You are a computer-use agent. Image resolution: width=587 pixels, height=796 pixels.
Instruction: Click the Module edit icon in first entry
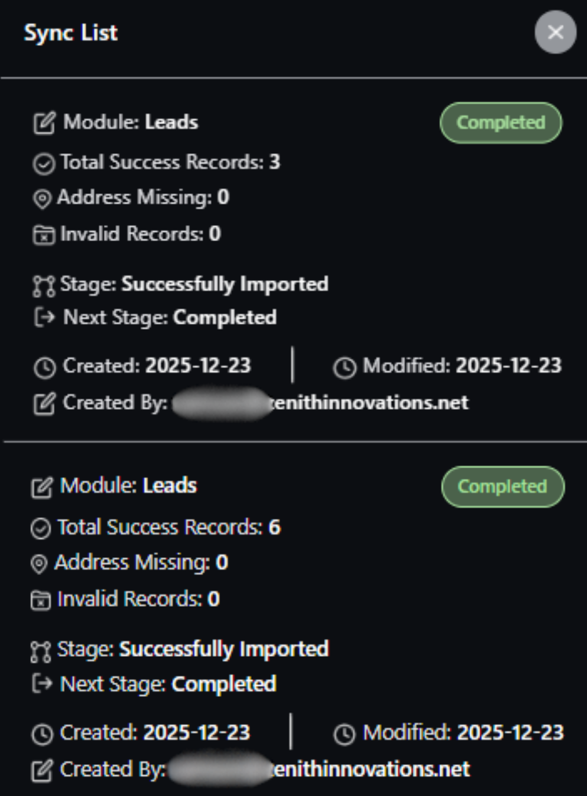tap(44, 123)
